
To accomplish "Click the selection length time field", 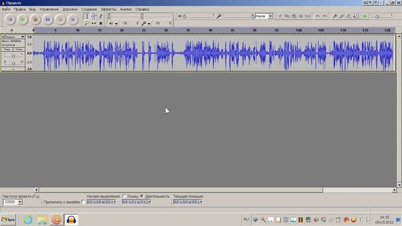I will pyautogui.click(x=136, y=202).
